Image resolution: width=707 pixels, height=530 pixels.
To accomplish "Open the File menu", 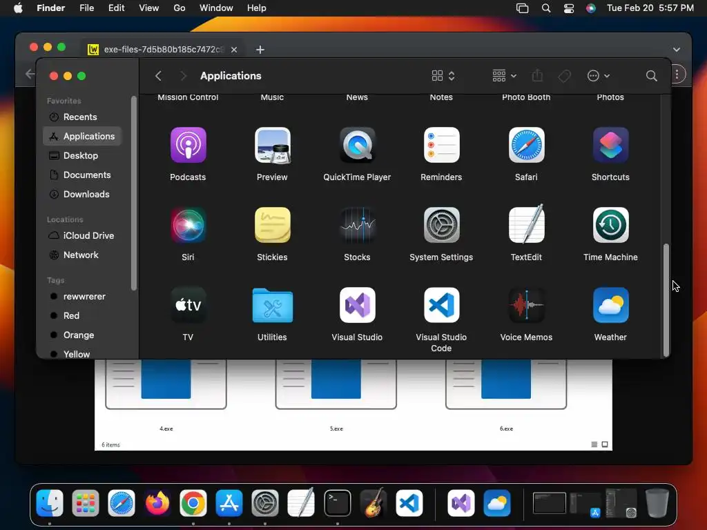I will [86, 8].
